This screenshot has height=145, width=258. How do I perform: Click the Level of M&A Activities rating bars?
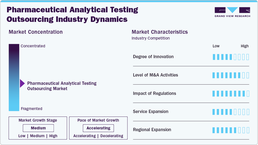click(x=231, y=75)
